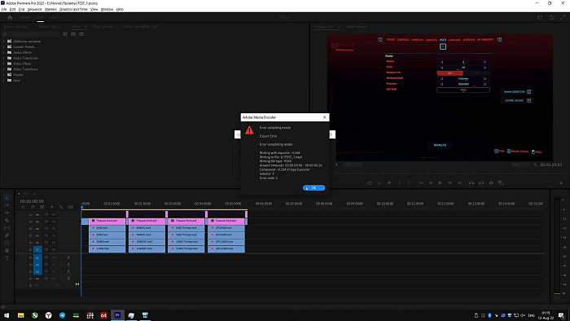570x321 pixels.
Task: Filter by 32-bit Color effects icon
Action: 73,33
